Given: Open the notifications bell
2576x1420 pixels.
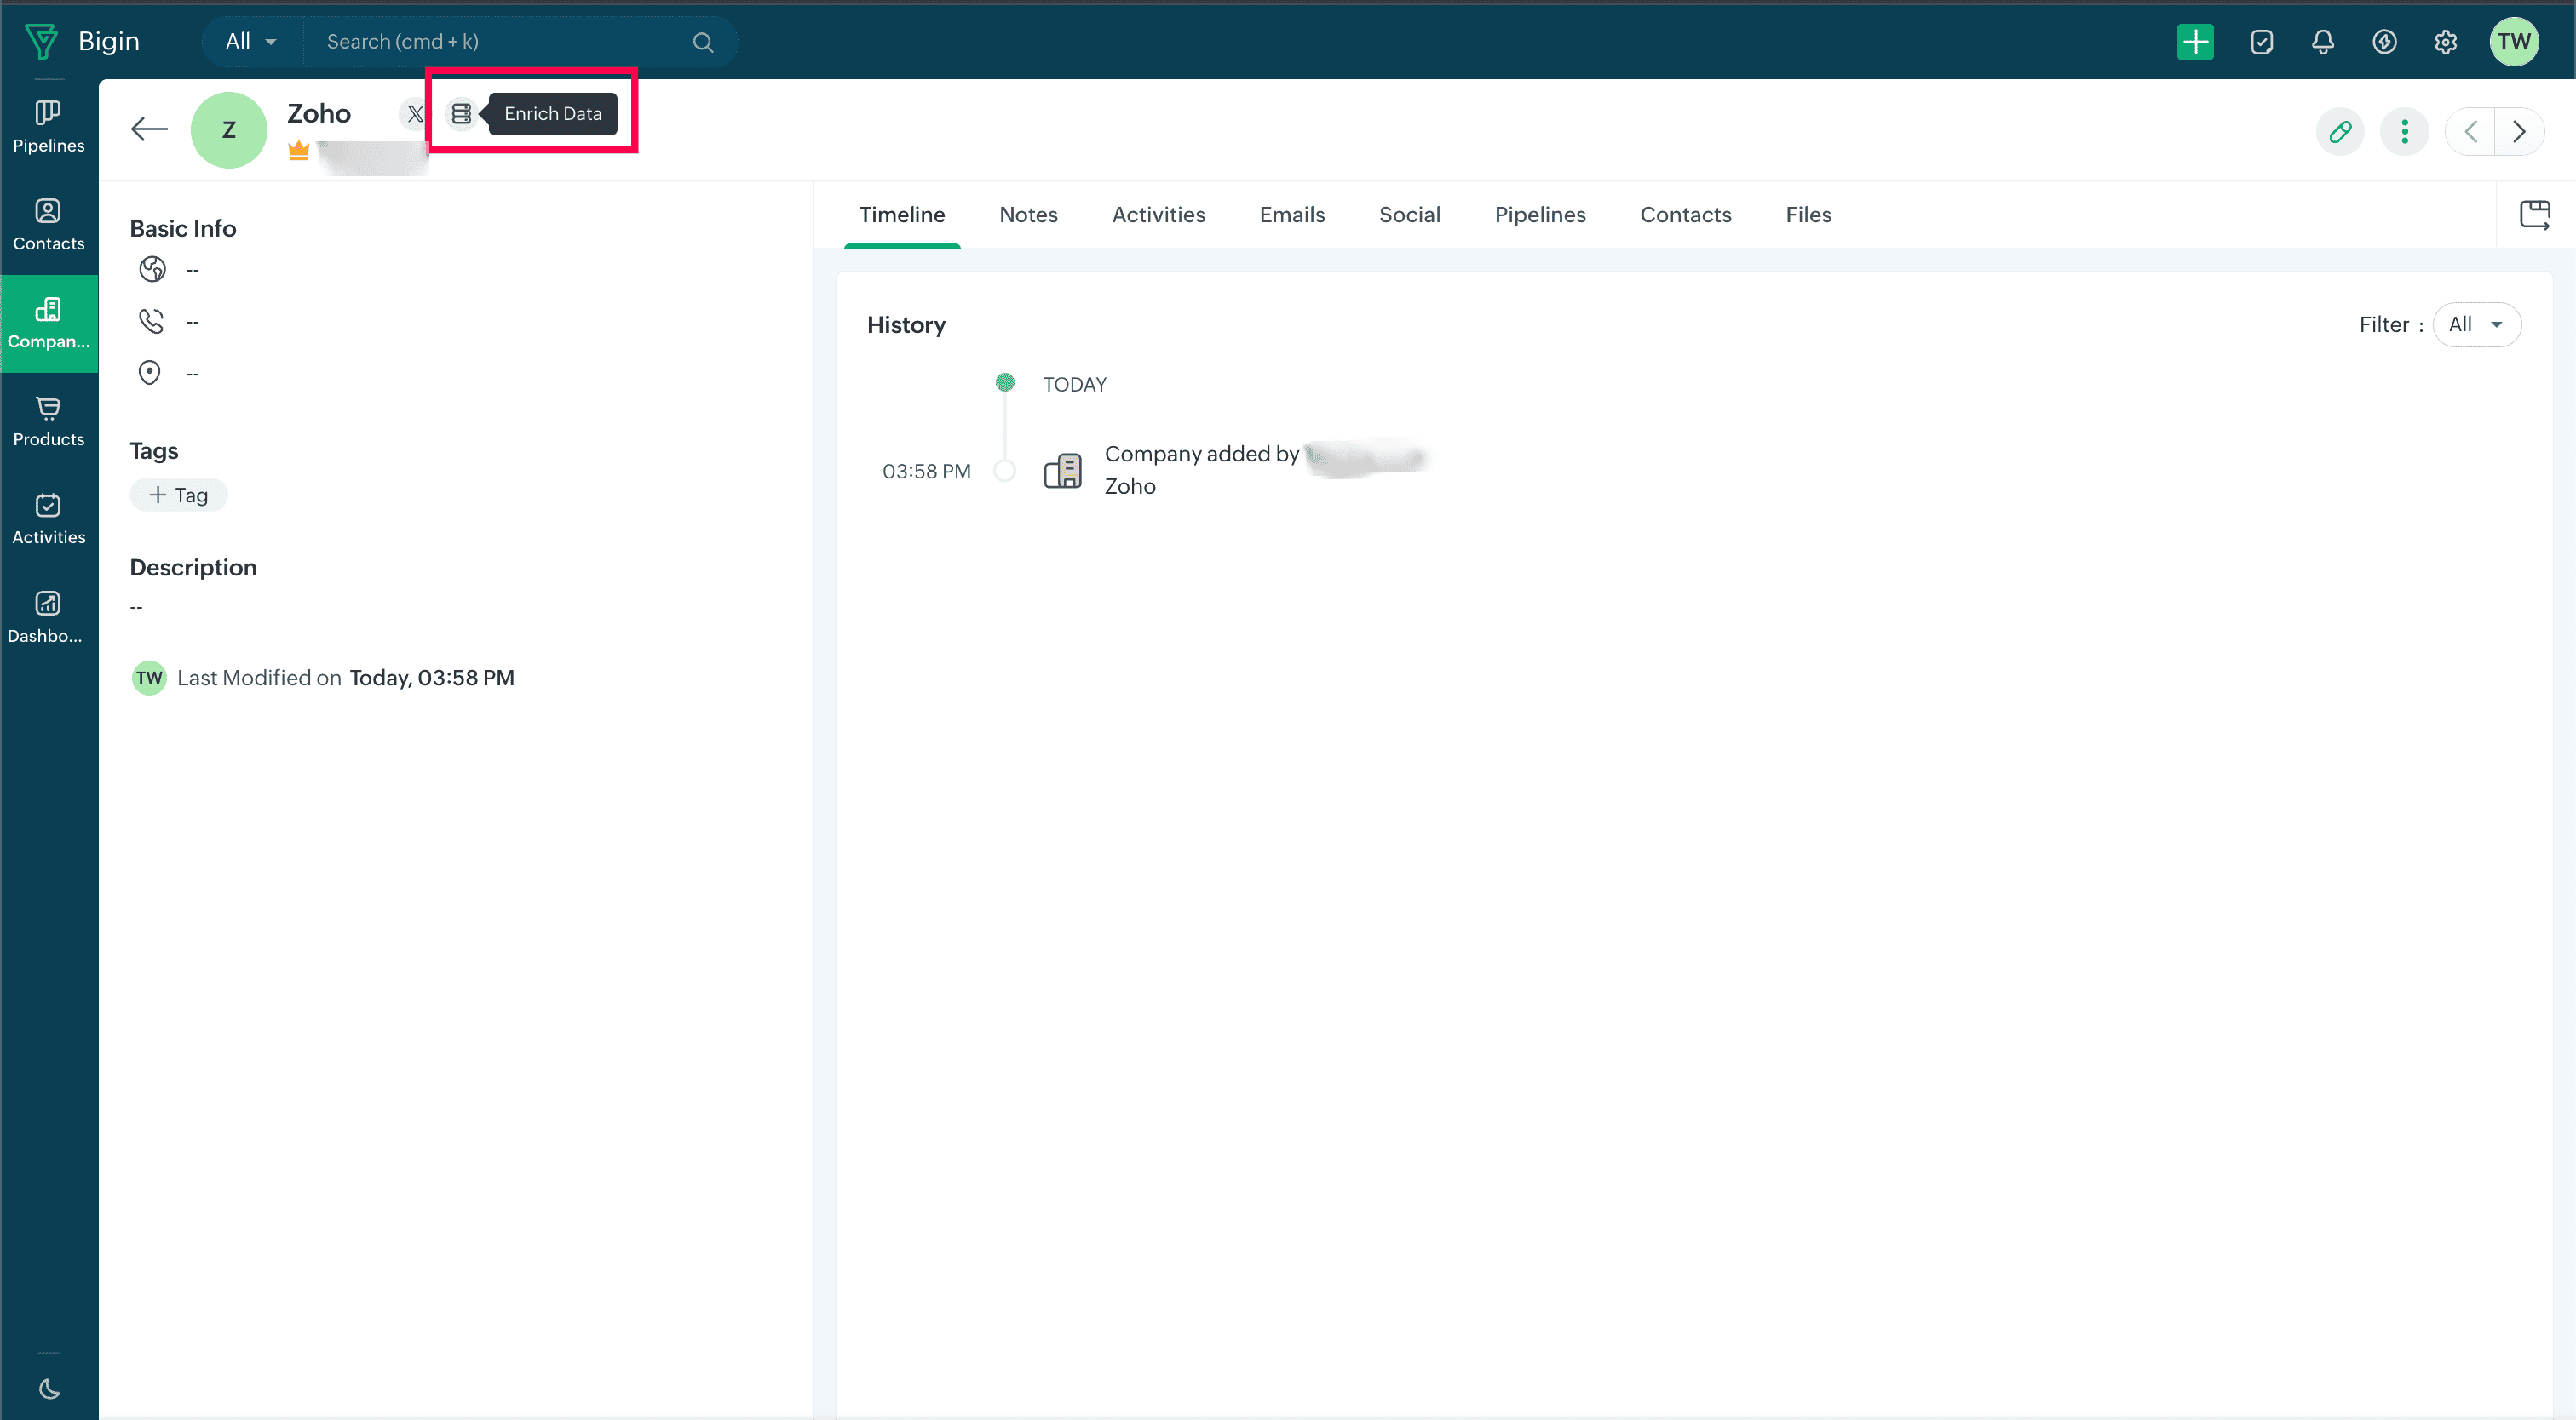Looking at the screenshot, I should 2322,42.
